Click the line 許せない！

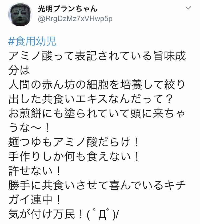click(x=34, y=171)
